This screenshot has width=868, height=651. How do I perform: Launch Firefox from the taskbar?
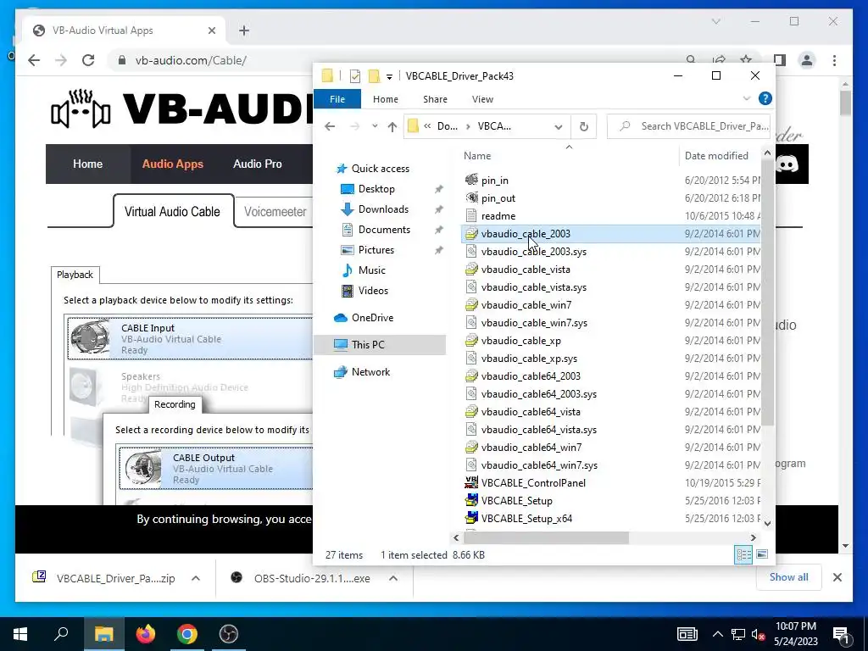[x=146, y=634]
